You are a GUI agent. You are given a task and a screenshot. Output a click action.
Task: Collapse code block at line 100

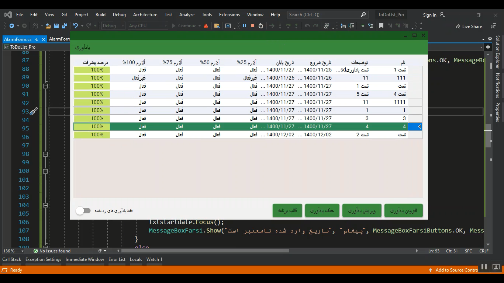click(x=45, y=171)
